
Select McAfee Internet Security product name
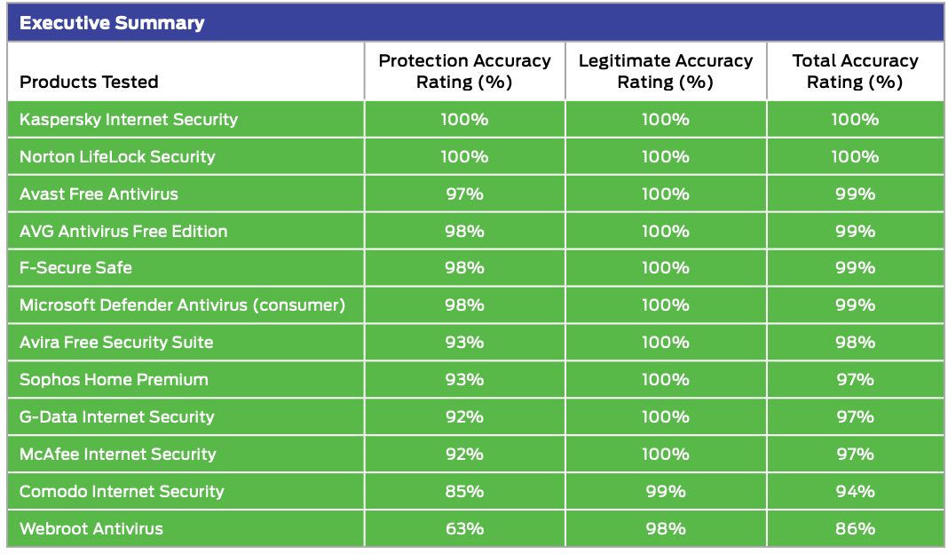tap(117, 455)
